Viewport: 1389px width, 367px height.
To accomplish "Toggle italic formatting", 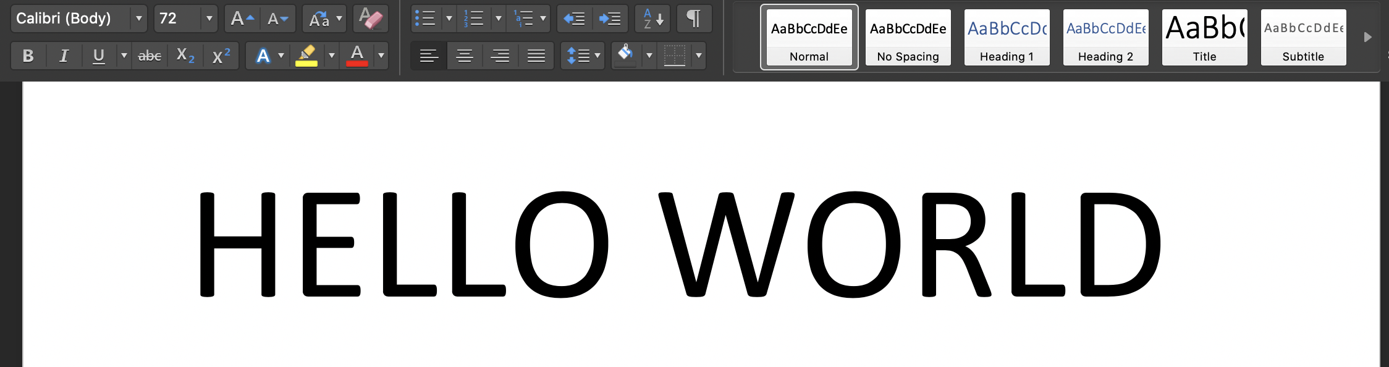I will point(63,56).
